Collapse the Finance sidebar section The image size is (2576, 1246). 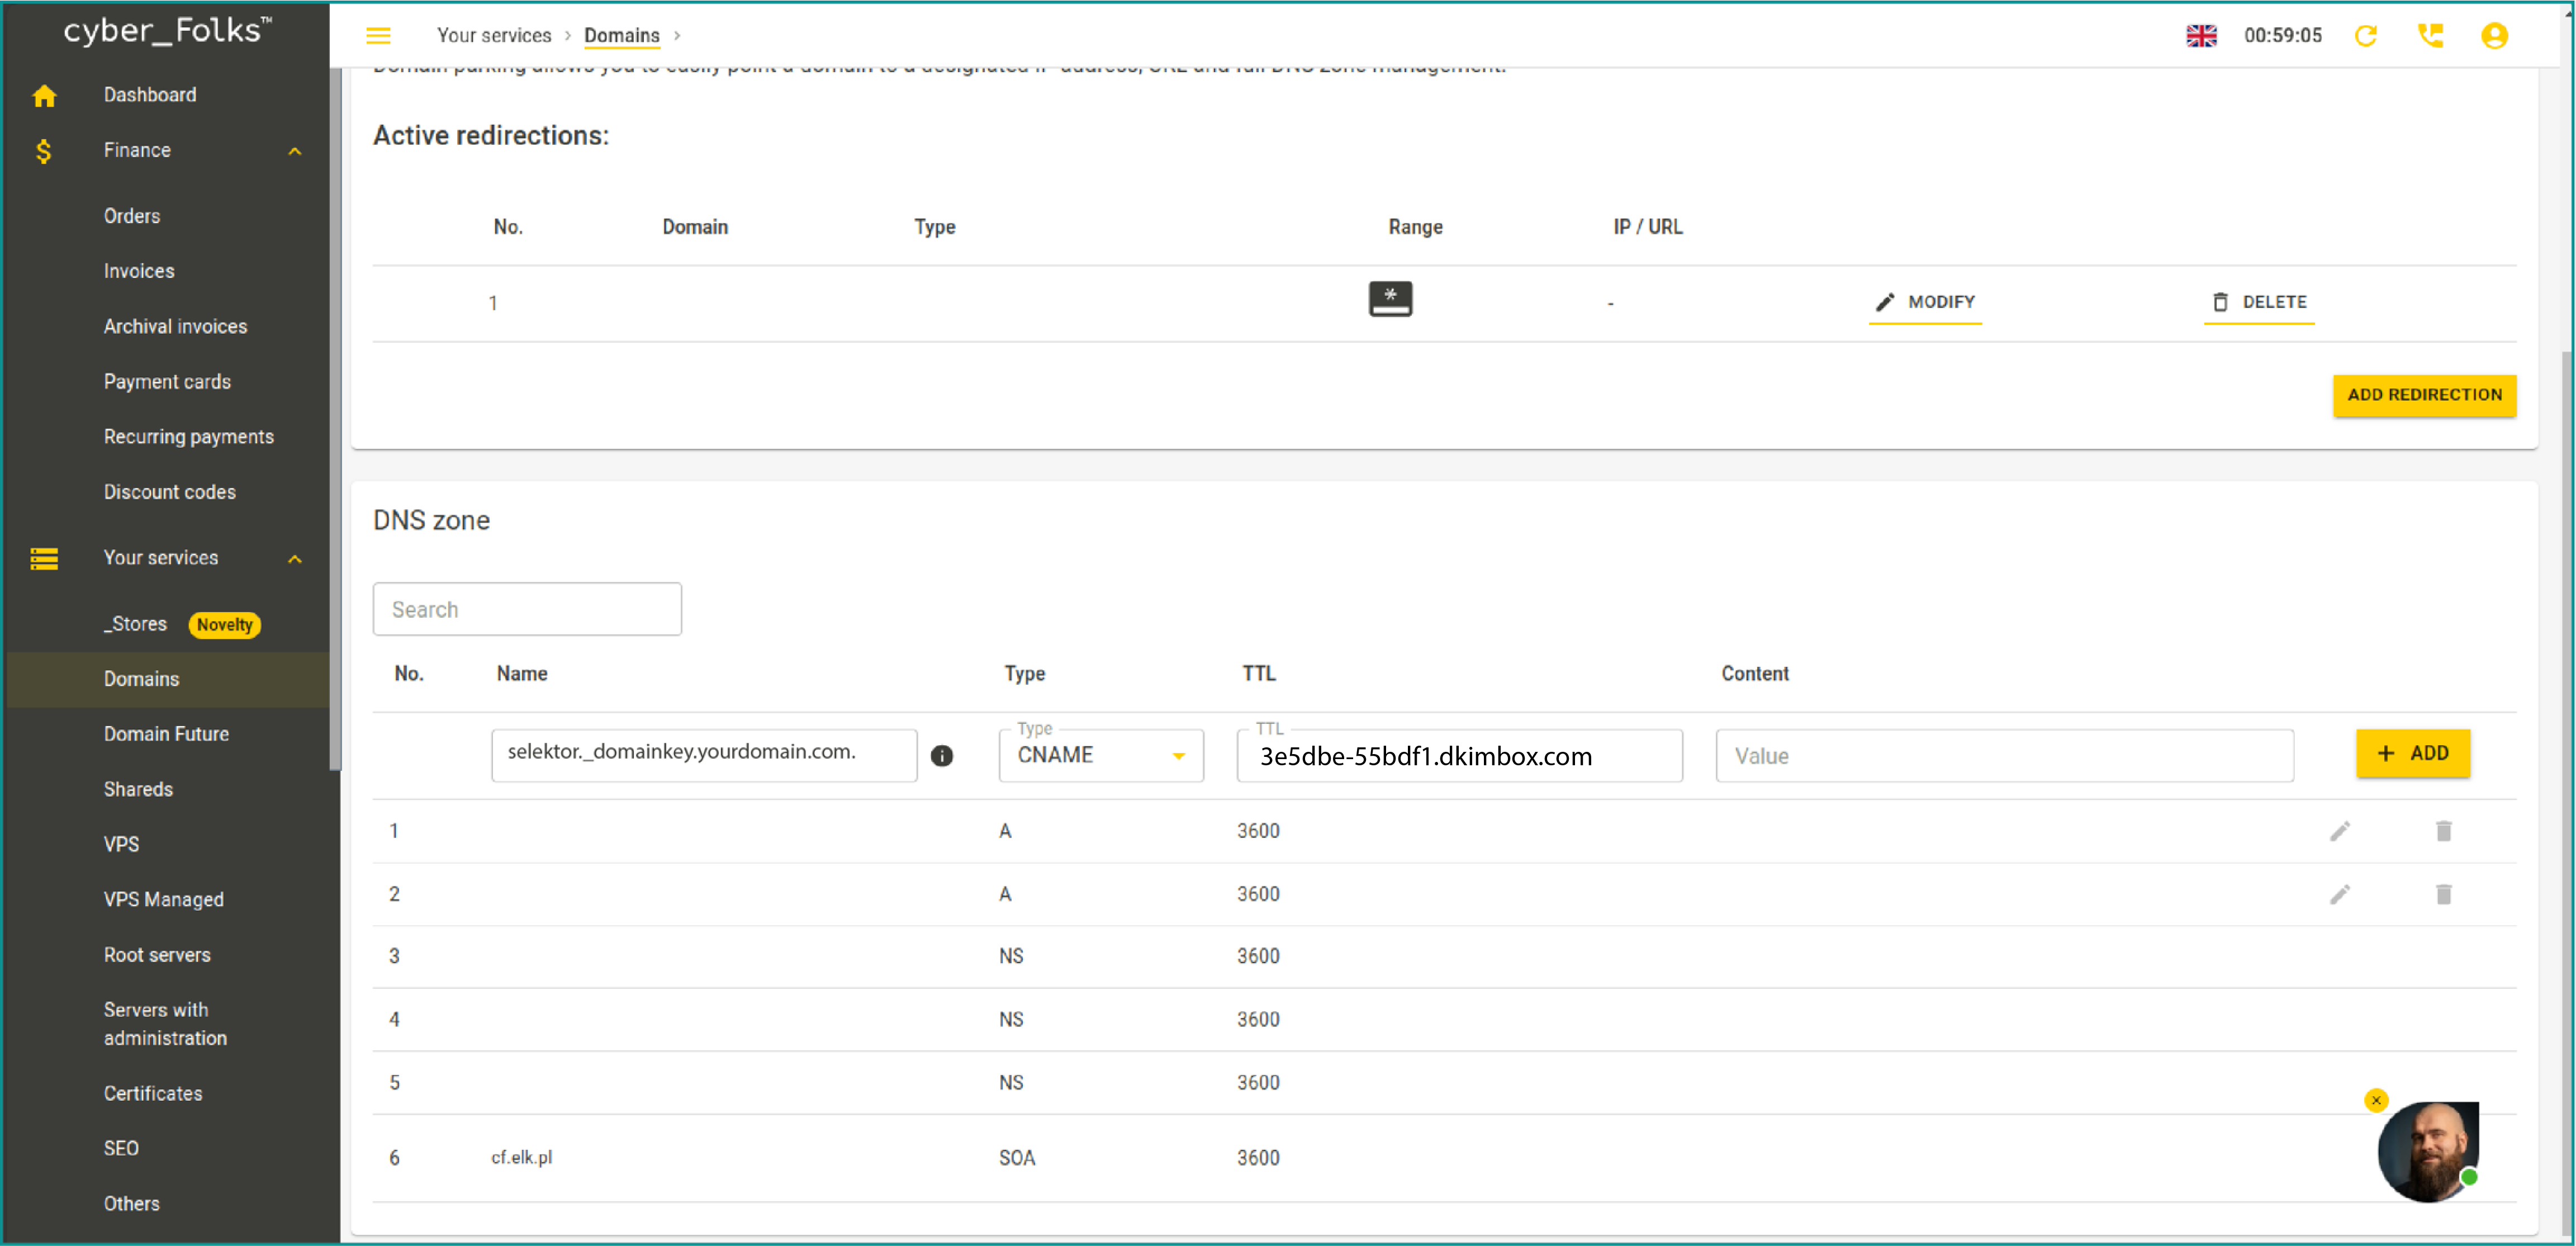click(294, 151)
